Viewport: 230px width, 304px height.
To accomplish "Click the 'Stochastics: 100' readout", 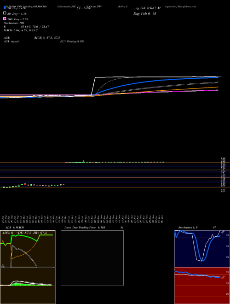I will point(14,23).
